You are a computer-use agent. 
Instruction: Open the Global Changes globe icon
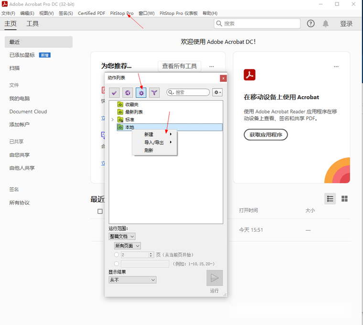click(x=128, y=93)
